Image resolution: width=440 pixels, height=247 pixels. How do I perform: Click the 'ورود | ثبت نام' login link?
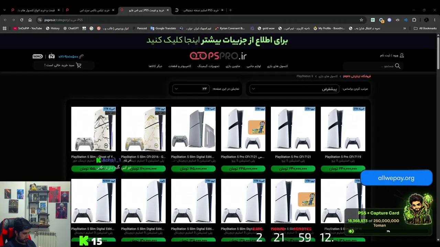coord(389,55)
